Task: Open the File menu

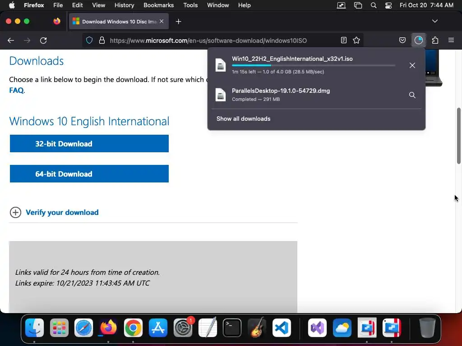Action: click(x=58, y=5)
